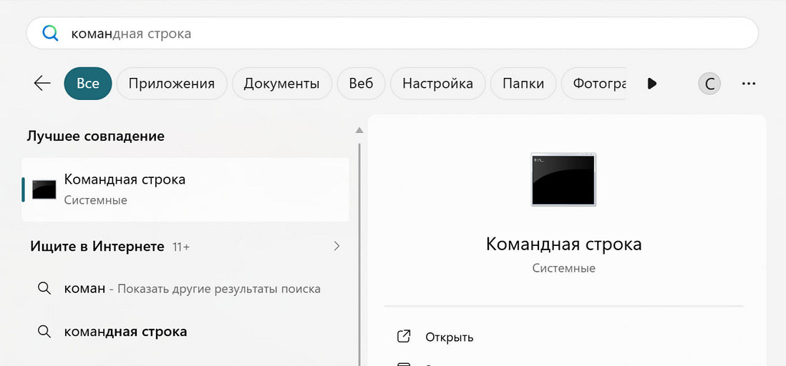Click Открыть to launch Command Prompt
The height and width of the screenshot is (366, 786).
(449, 337)
